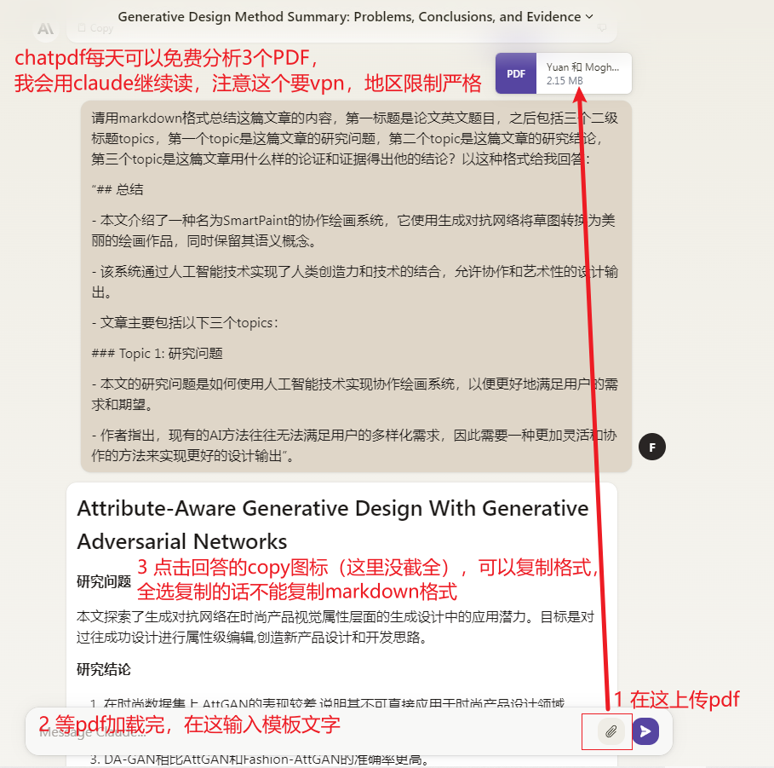Click the line - 文章主要包括以下三个topics:
The image size is (774, 768).
[185, 323]
